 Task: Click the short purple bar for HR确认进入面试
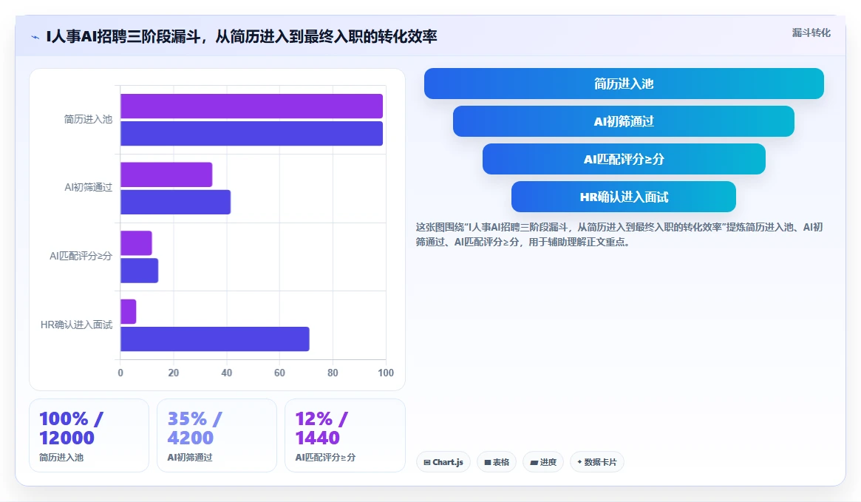pos(129,311)
